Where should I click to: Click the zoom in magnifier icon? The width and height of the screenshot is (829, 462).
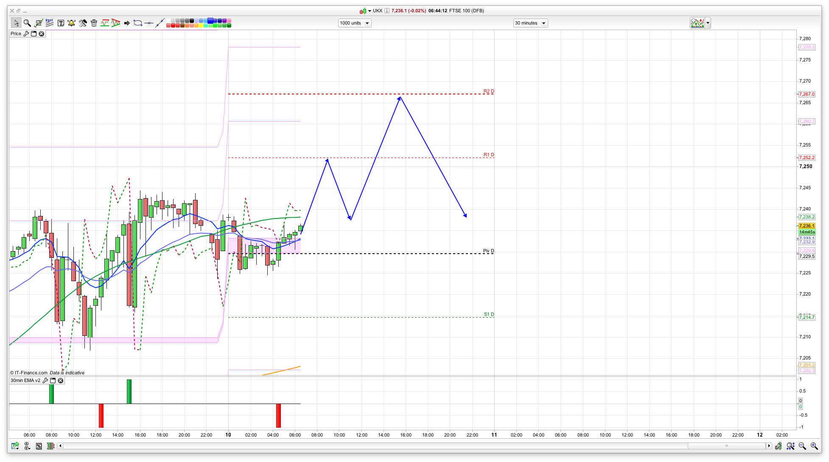click(x=814, y=446)
